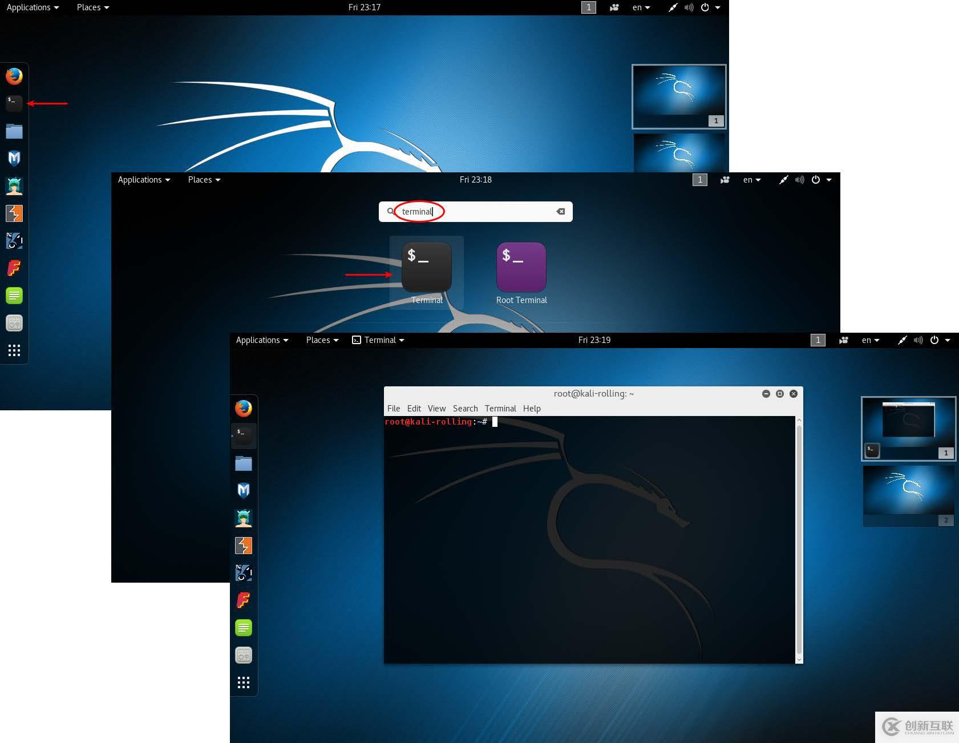The height and width of the screenshot is (743, 959).
Task: Open system power menu in 23:19 top bar
Action: (940, 340)
